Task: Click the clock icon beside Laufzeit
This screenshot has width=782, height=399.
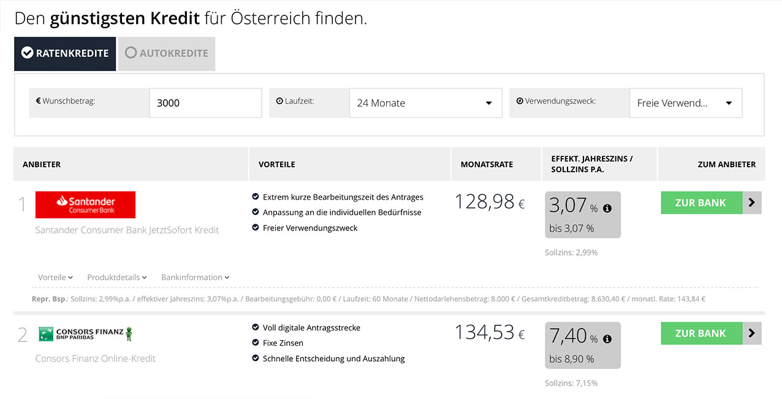Action: tap(279, 101)
